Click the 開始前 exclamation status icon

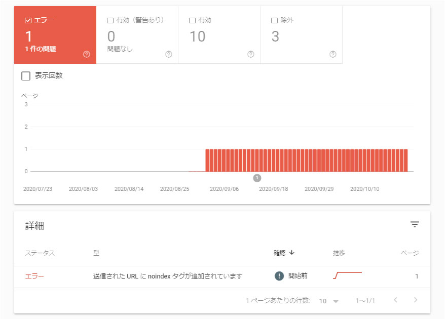(x=279, y=276)
